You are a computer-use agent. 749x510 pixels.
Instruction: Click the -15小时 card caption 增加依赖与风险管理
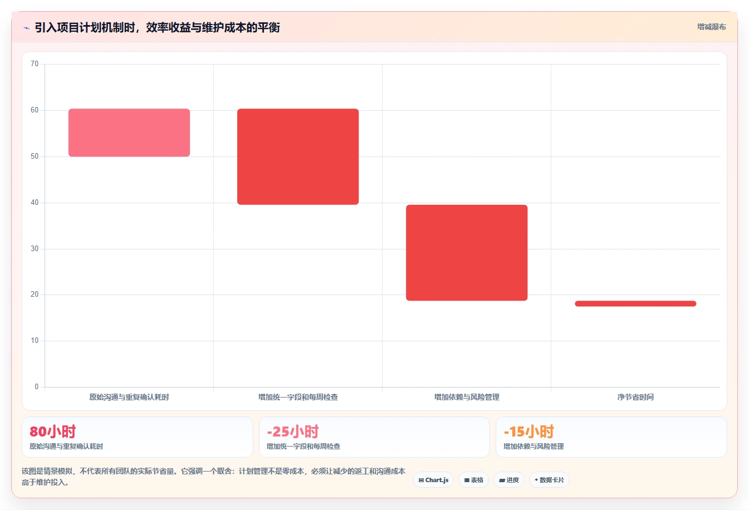point(534,447)
